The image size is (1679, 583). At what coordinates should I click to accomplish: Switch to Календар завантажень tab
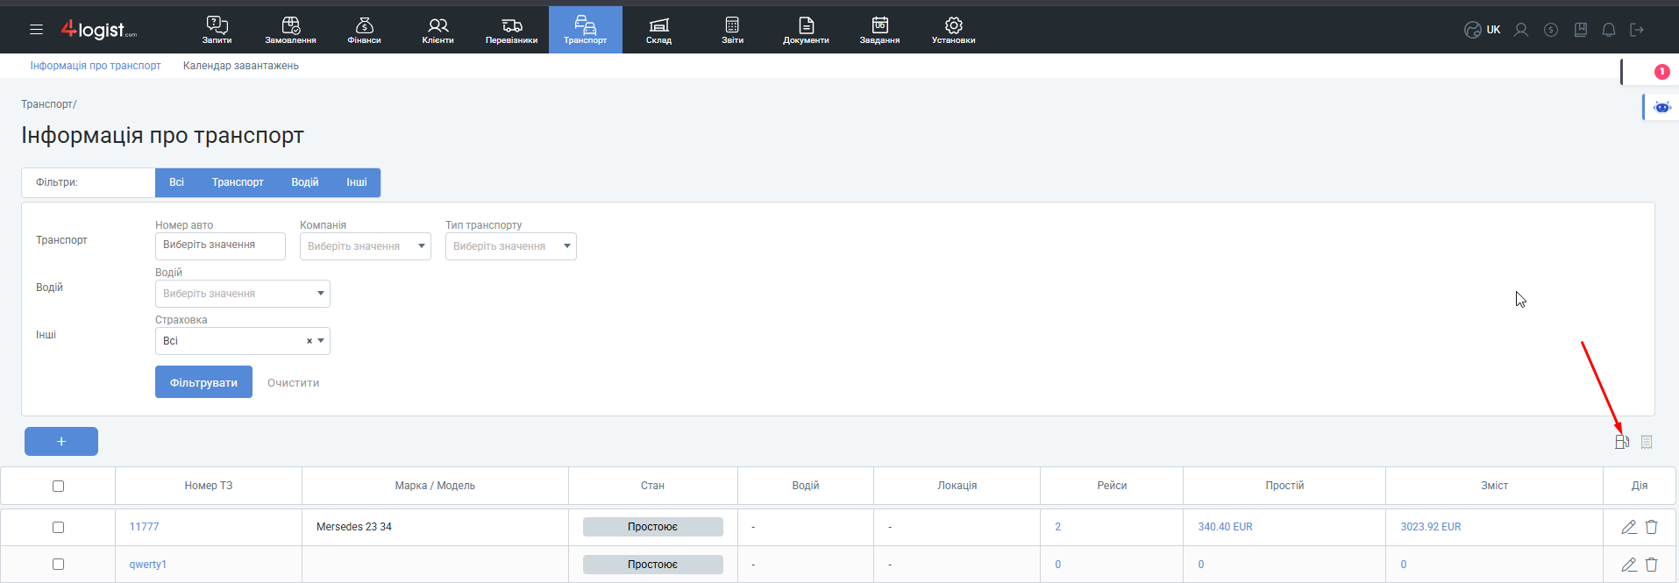point(240,66)
